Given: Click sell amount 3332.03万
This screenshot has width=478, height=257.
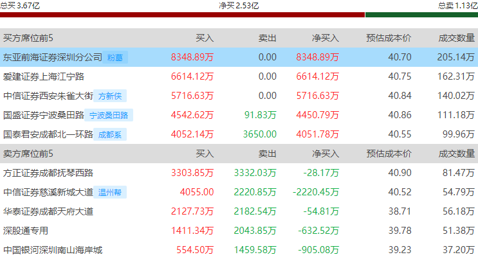Looking at the screenshot, I should (x=255, y=173).
